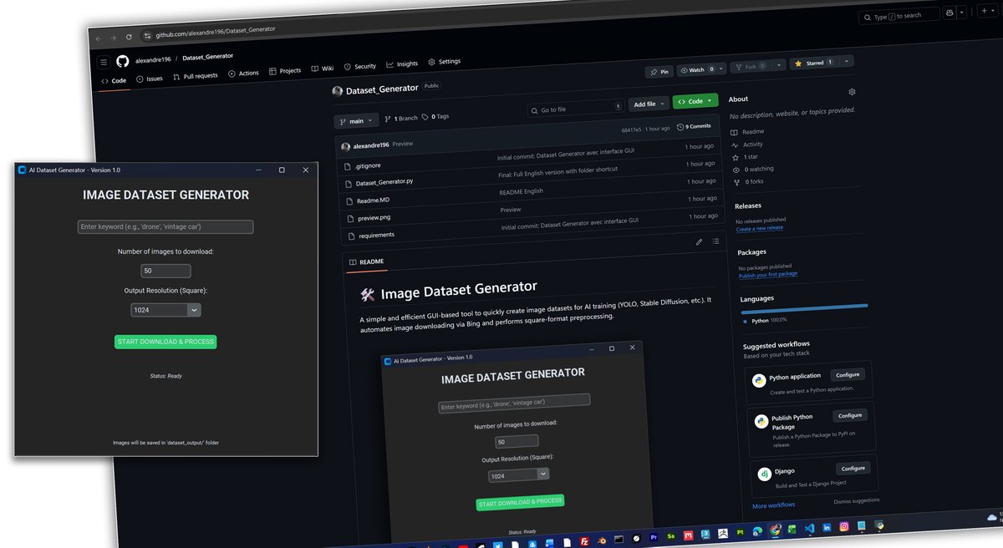
Task: Open Visual Studio Code from taskbar
Action: (x=809, y=530)
